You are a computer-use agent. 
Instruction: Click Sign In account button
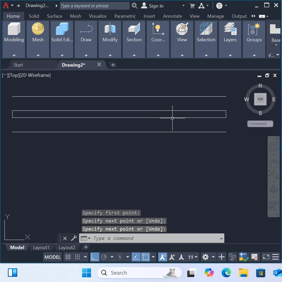(152, 6)
